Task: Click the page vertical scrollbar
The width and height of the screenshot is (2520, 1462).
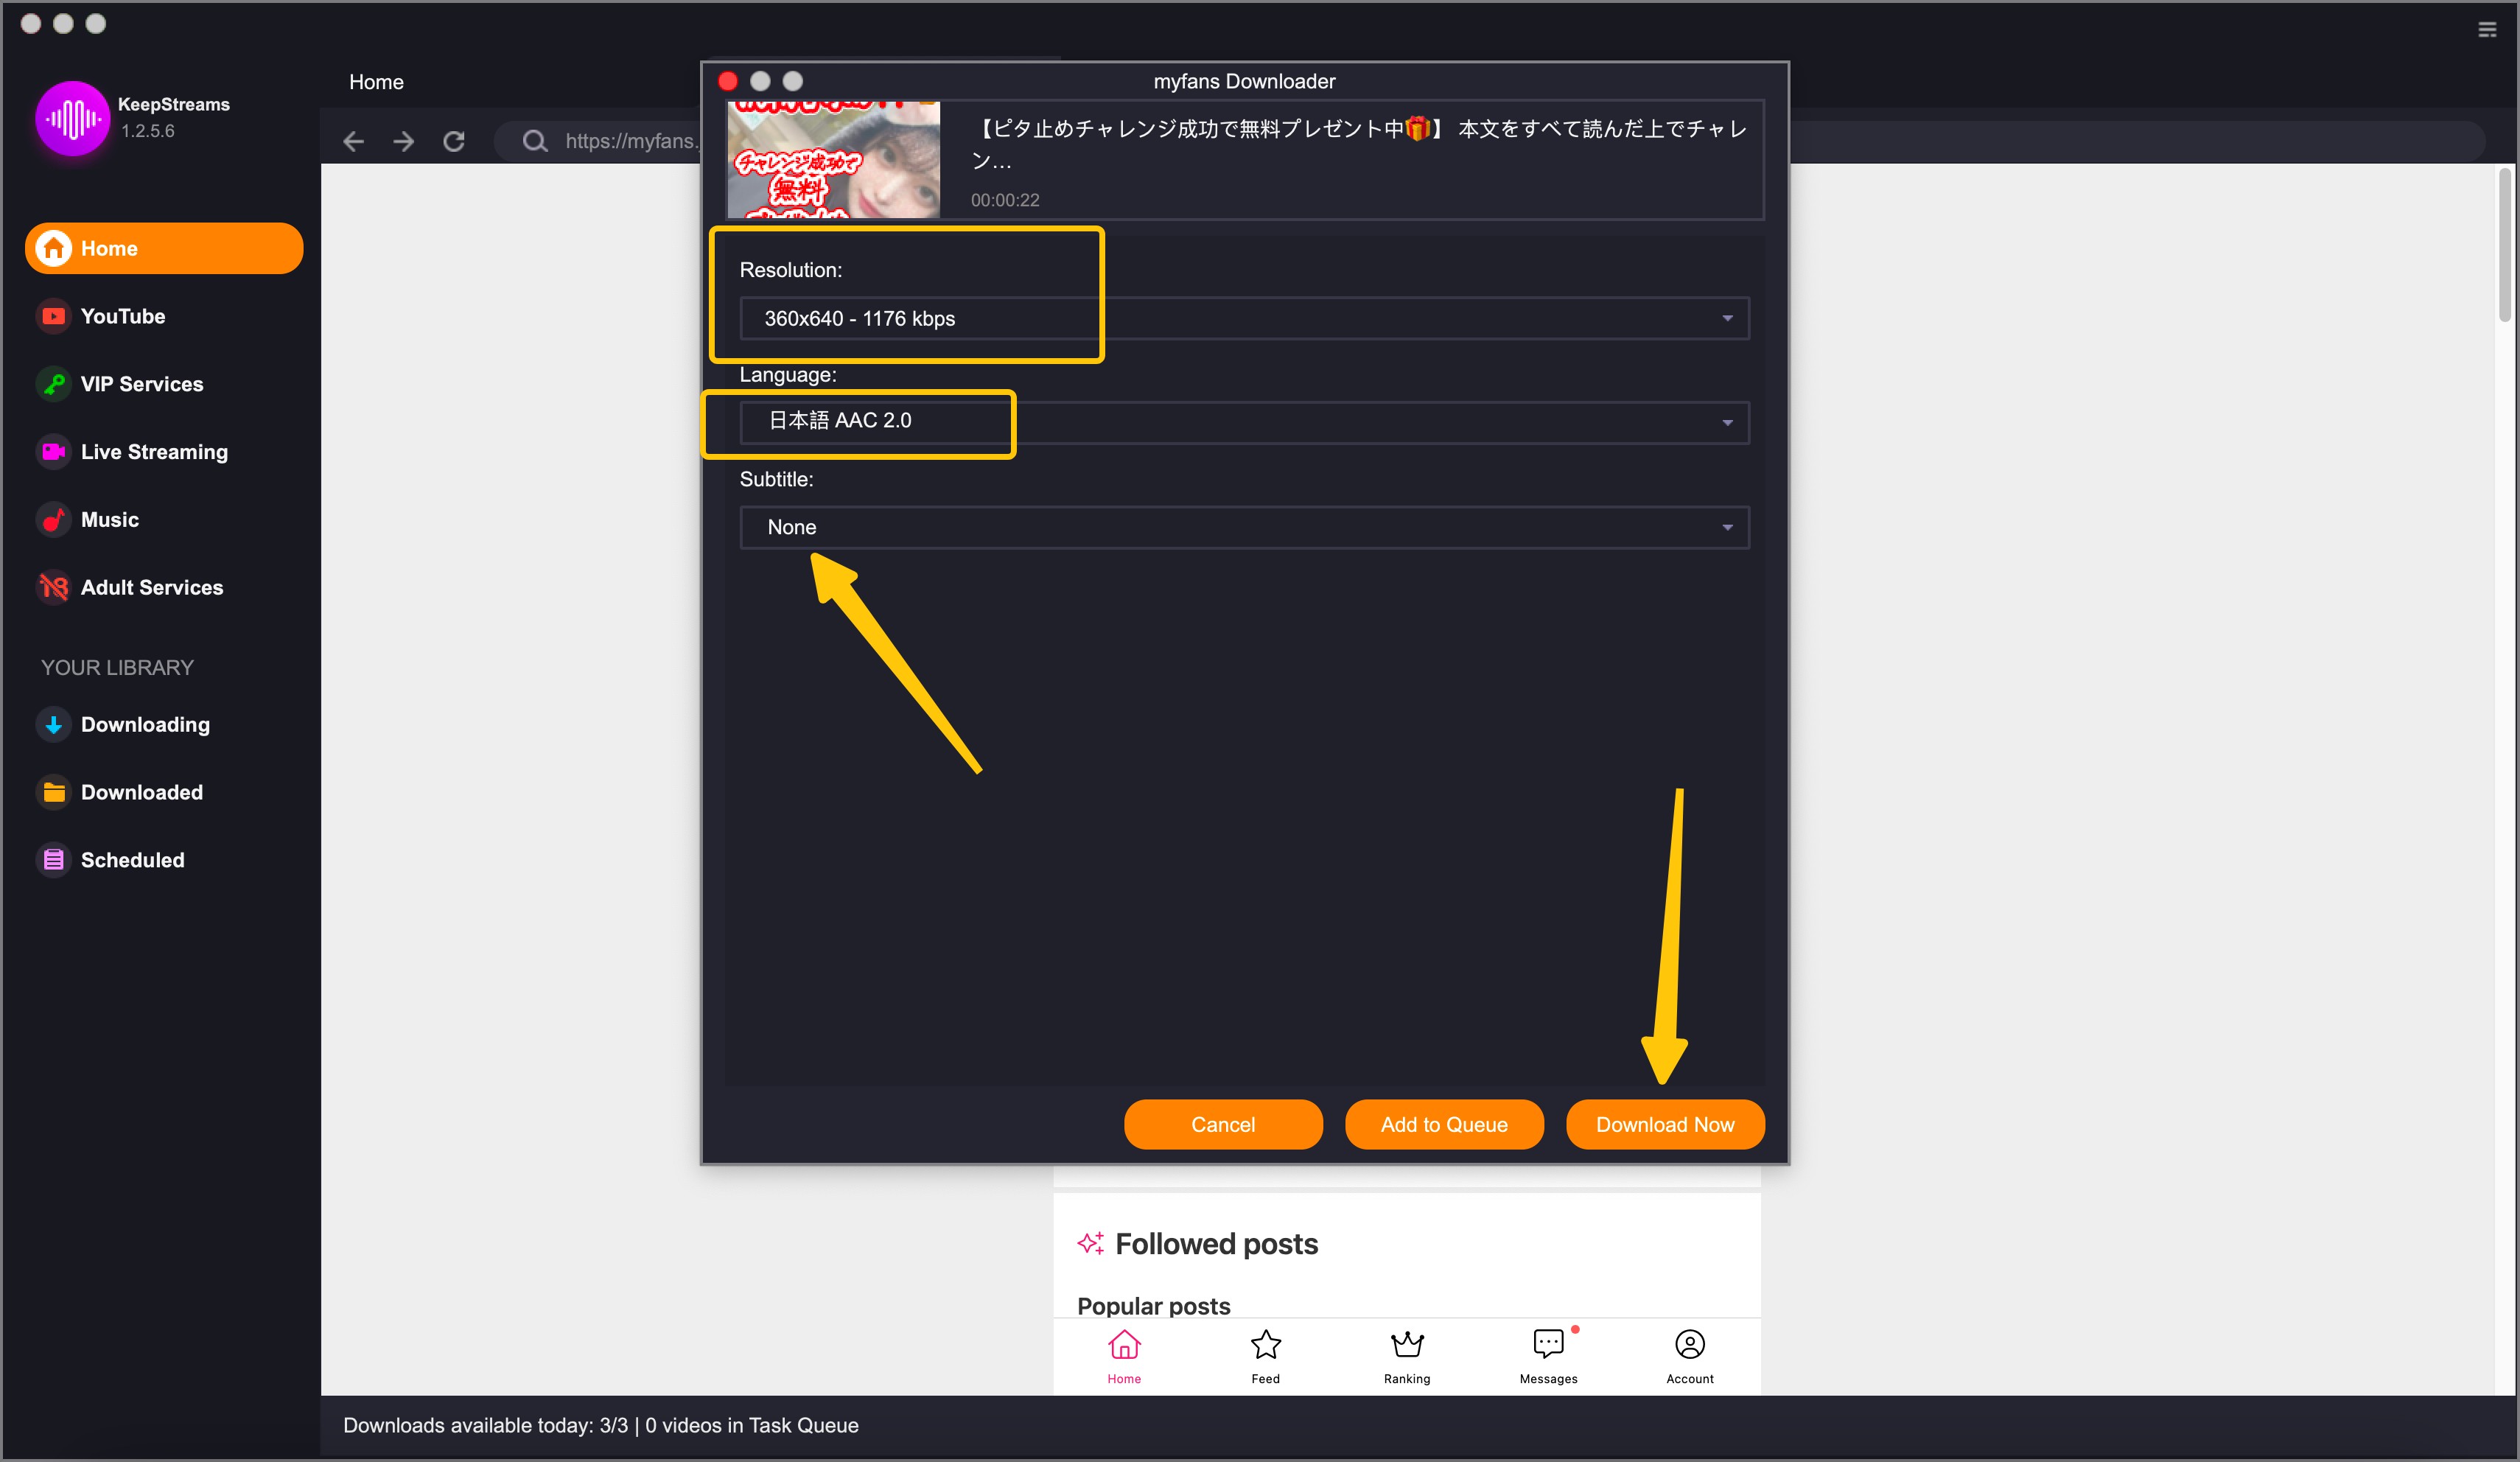Action: click(2504, 245)
